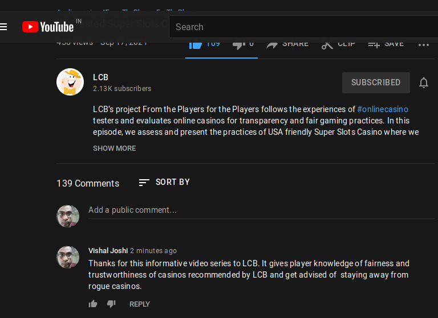Click your avatar beside comment box

coord(68,216)
